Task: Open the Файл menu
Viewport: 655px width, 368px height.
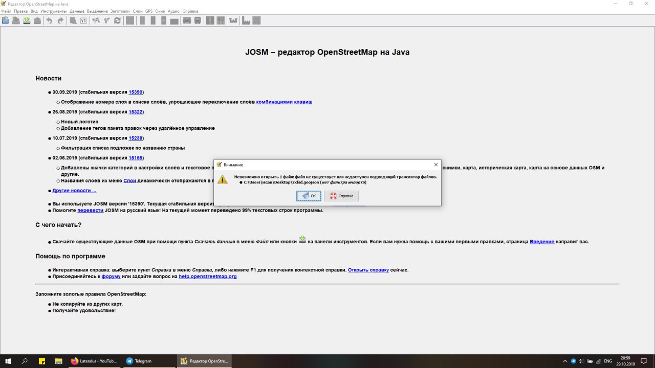Action: click(x=6, y=11)
